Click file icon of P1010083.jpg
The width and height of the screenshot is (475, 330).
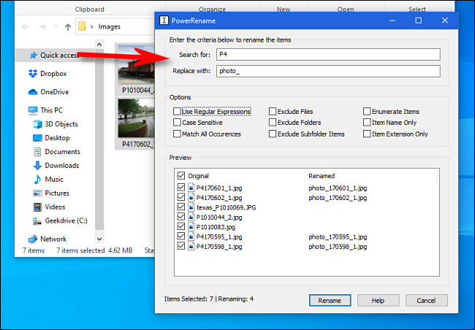[191, 227]
